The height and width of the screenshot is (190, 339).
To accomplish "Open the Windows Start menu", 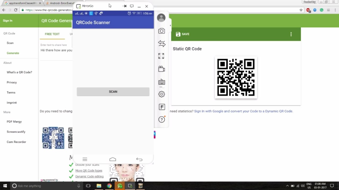I will point(5,186).
